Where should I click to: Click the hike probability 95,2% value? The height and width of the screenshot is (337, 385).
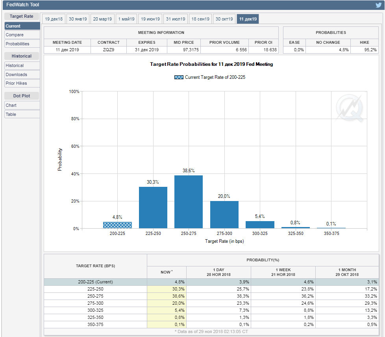pyautogui.click(x=370, y=50)
